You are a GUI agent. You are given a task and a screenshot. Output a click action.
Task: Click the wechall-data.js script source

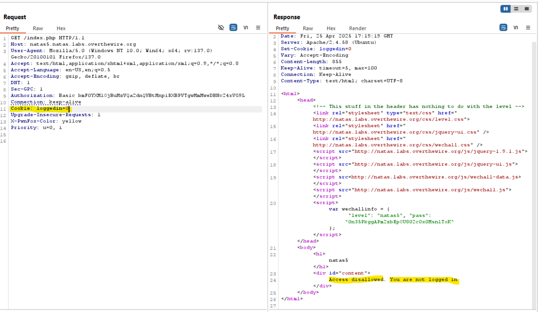click(435, 177)
